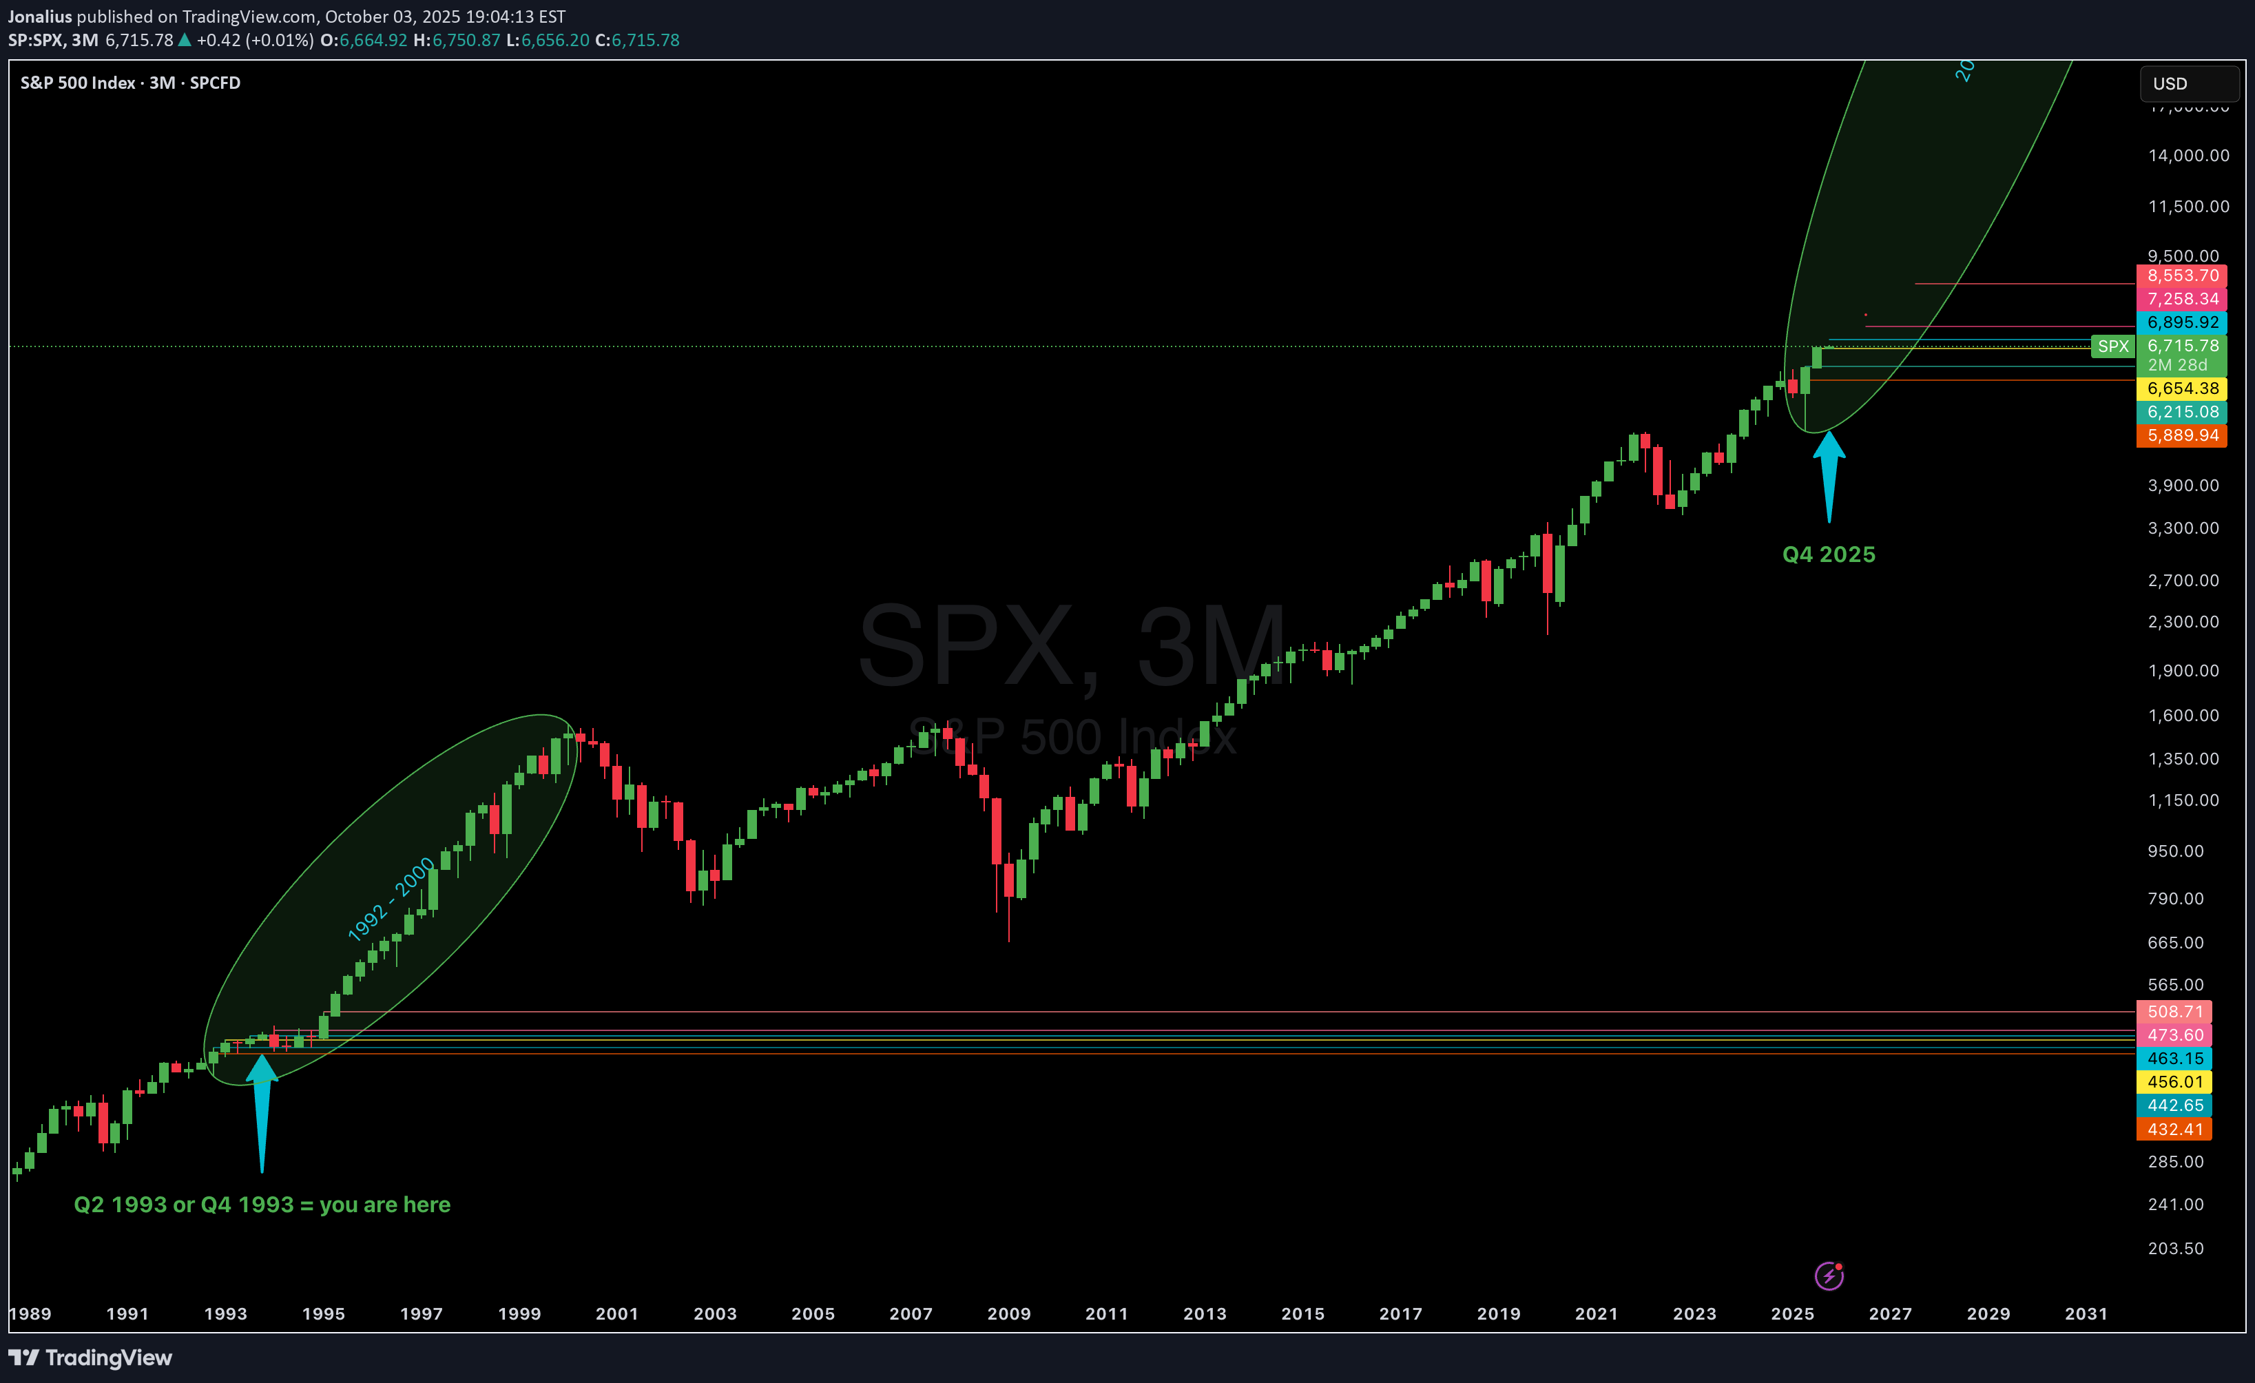Screen dimensions: 2255x1383
Task: Select the cyan arrow above 1993 annotation
Action: tap(262, 1110)
